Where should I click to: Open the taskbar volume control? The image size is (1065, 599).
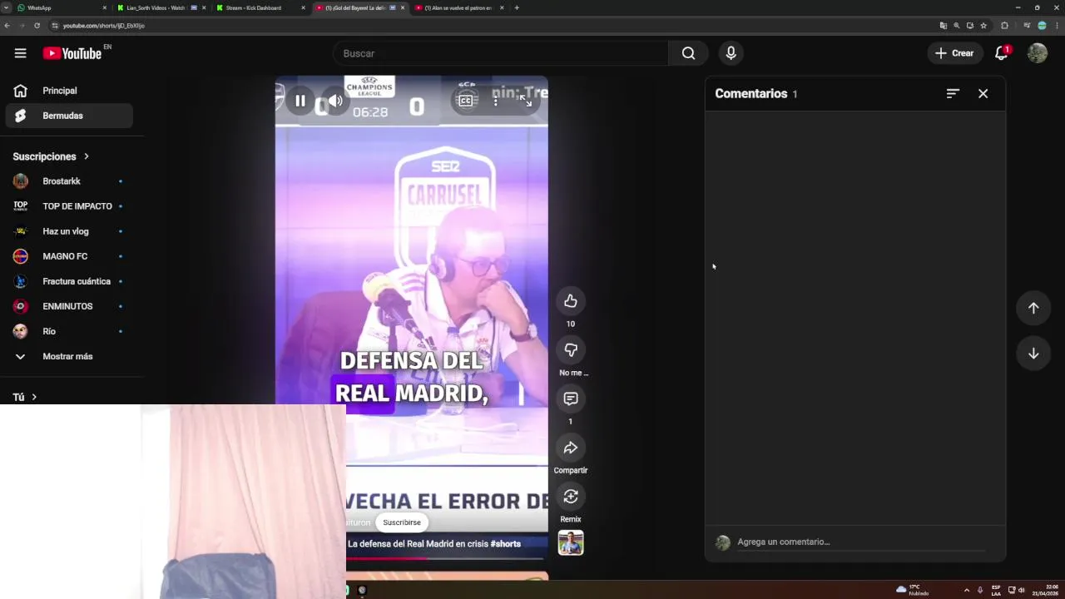click(1022, 590)
